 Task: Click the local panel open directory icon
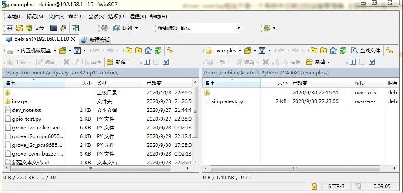pyautogui.click(x=63, y=51)
